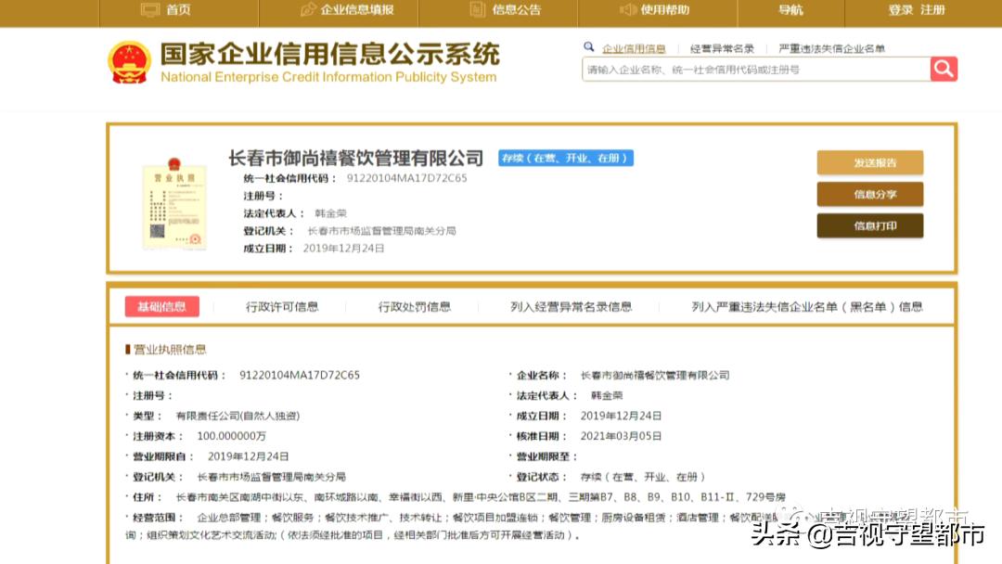Click the 存续(在营、开业、在册) status badge

coord(566,158)
